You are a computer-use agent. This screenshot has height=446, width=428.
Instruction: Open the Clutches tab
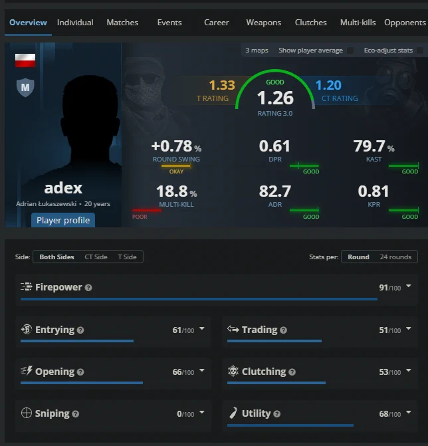[x=311, y=23]
